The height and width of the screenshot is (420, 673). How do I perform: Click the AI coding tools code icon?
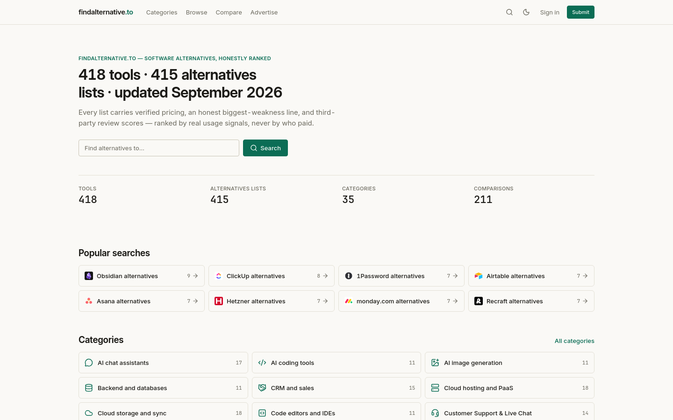coord(262,363)
